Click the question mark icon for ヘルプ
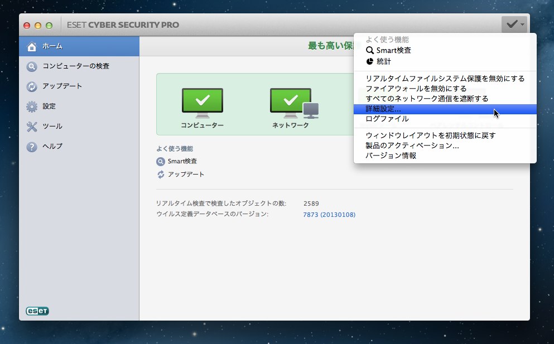The image size is (554, 344). 32,147
